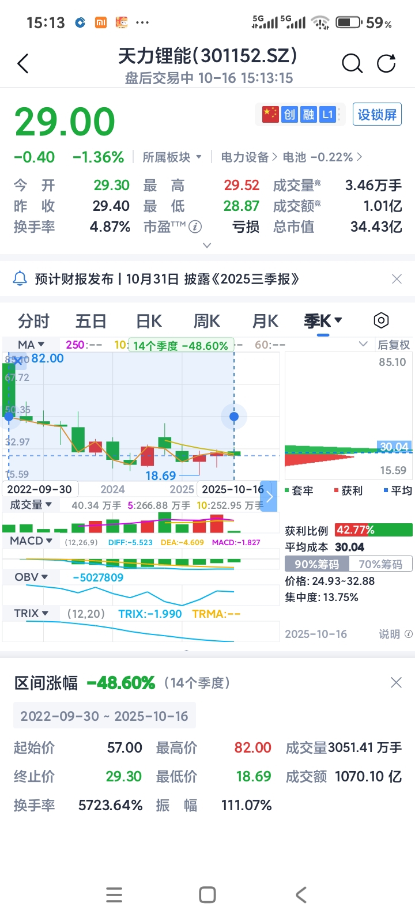
Task: Tap the back arrow in header
Action: [x=23, y=63]
